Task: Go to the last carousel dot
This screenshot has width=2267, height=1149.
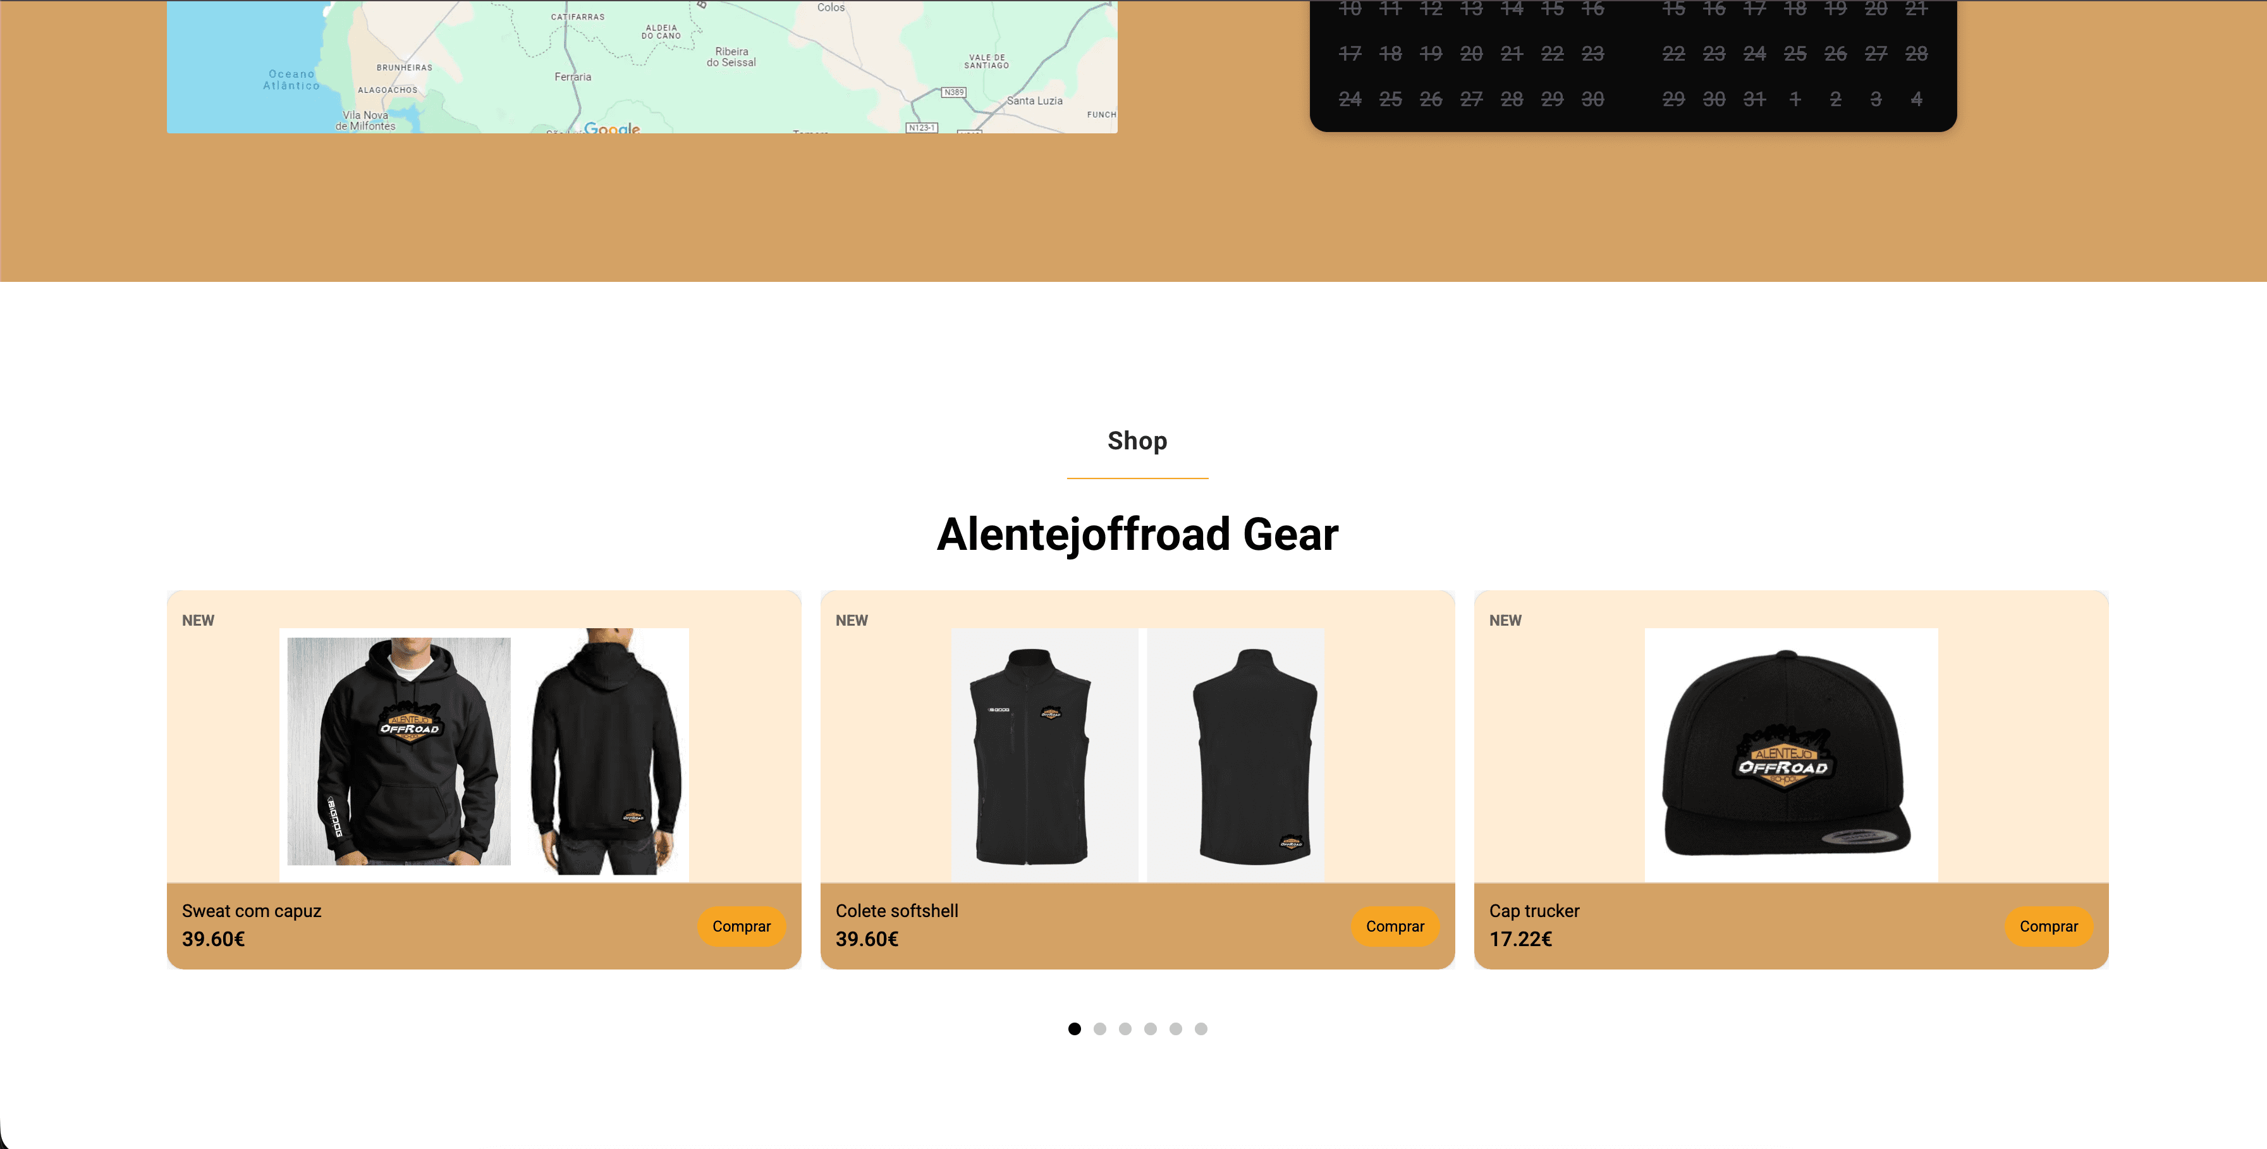Action: [1201, 1028]
